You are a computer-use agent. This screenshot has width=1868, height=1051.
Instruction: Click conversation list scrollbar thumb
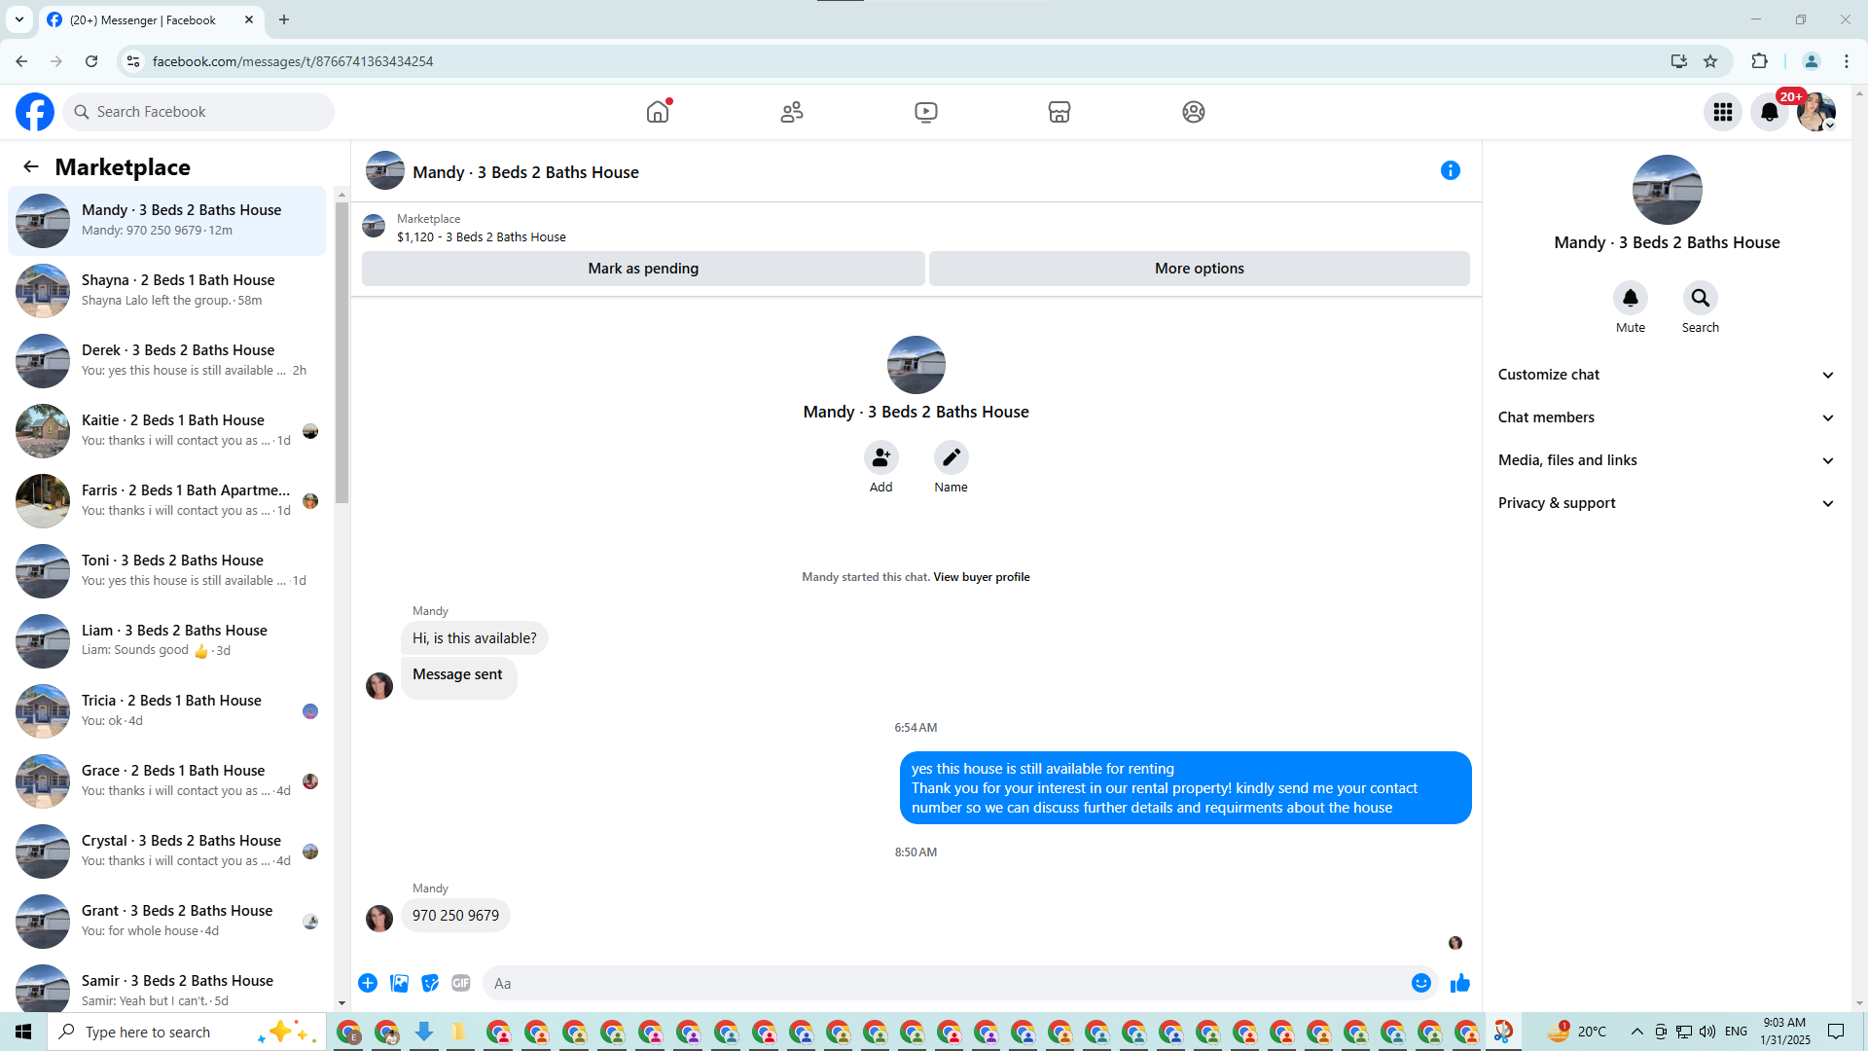[341, 352]
